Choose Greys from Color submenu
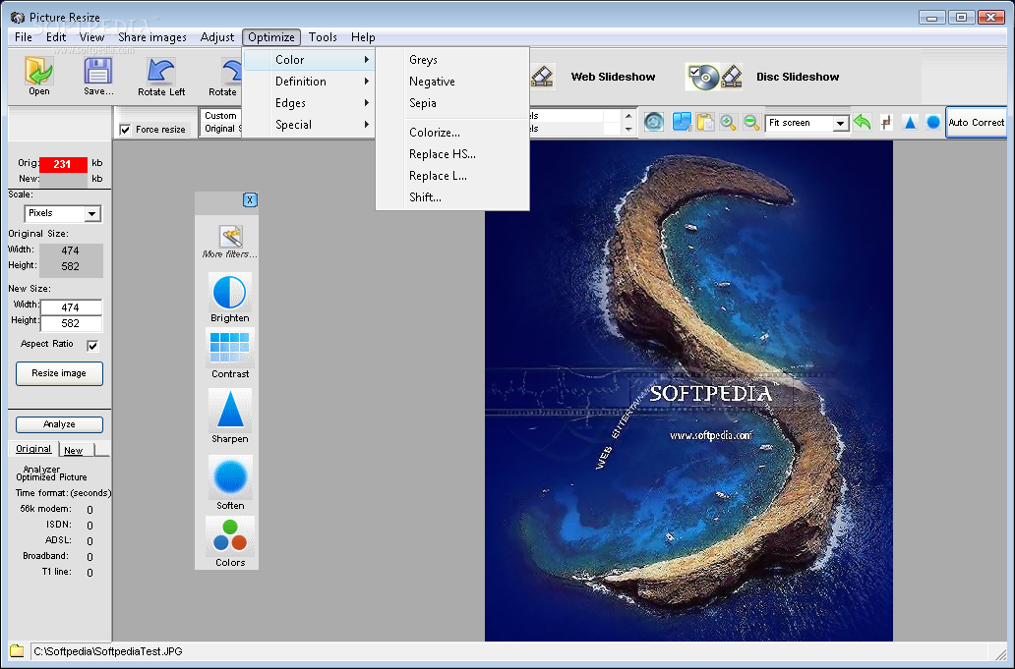Viewport: 1015px width, 669px height. [x=452, y=60]
